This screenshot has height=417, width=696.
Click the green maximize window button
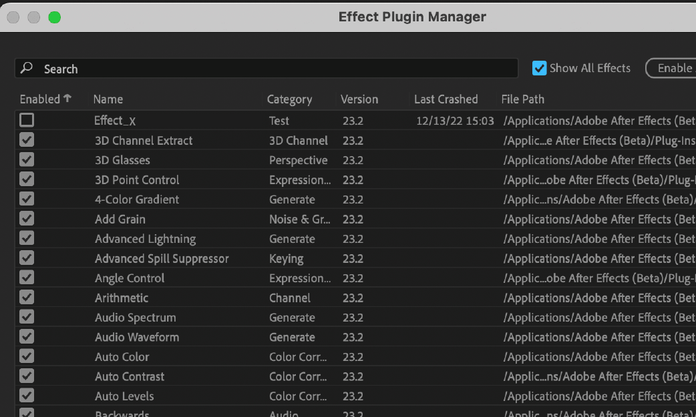[54, 17]
